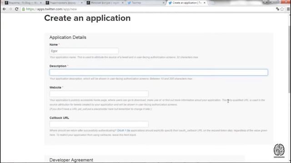Bookmark this page with the star icon
The width and height of the screenshot is (291, 163).
click(282, 9)
